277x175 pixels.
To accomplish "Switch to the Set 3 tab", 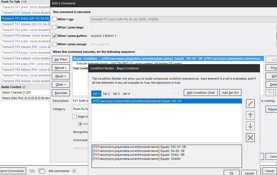I will [x=116, y=93].
